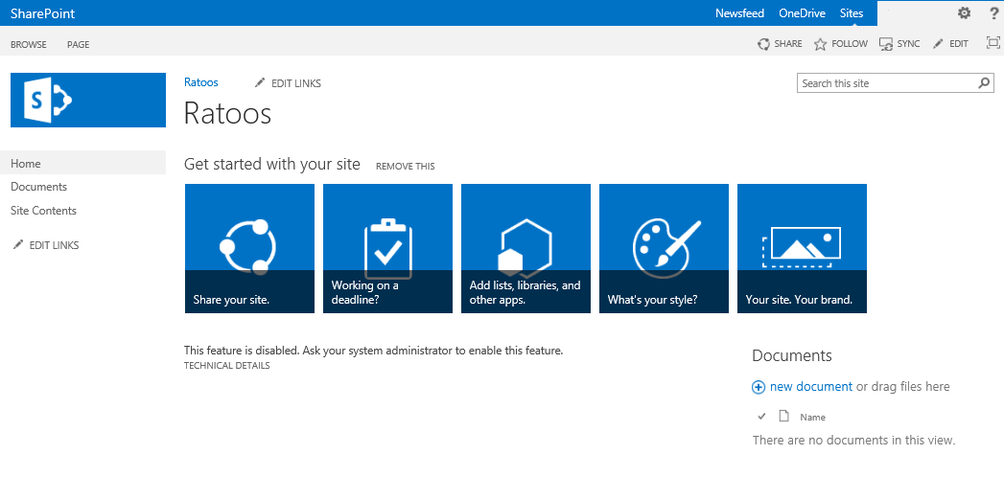Image resolution: width=1004 pixels, height=477 pixels.
Task: Open the help question mark icon
Action: click(993, 12)
